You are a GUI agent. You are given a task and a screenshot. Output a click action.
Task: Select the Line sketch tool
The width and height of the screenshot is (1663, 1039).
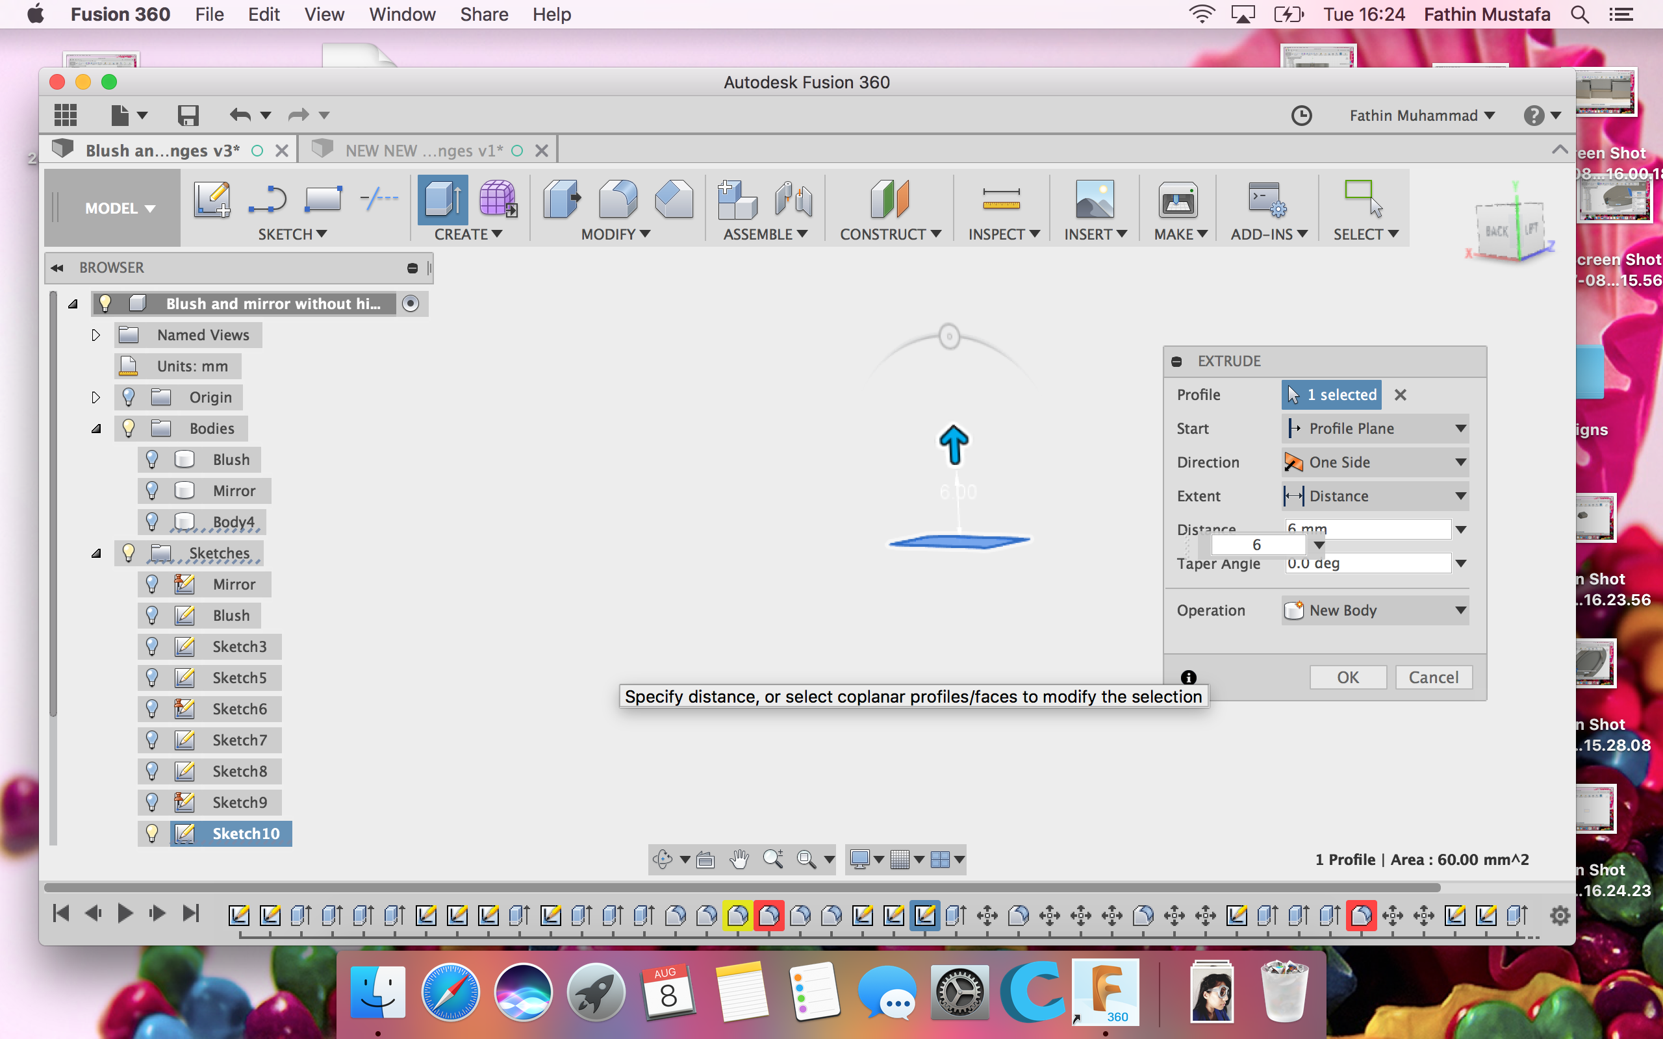[266, 199]
